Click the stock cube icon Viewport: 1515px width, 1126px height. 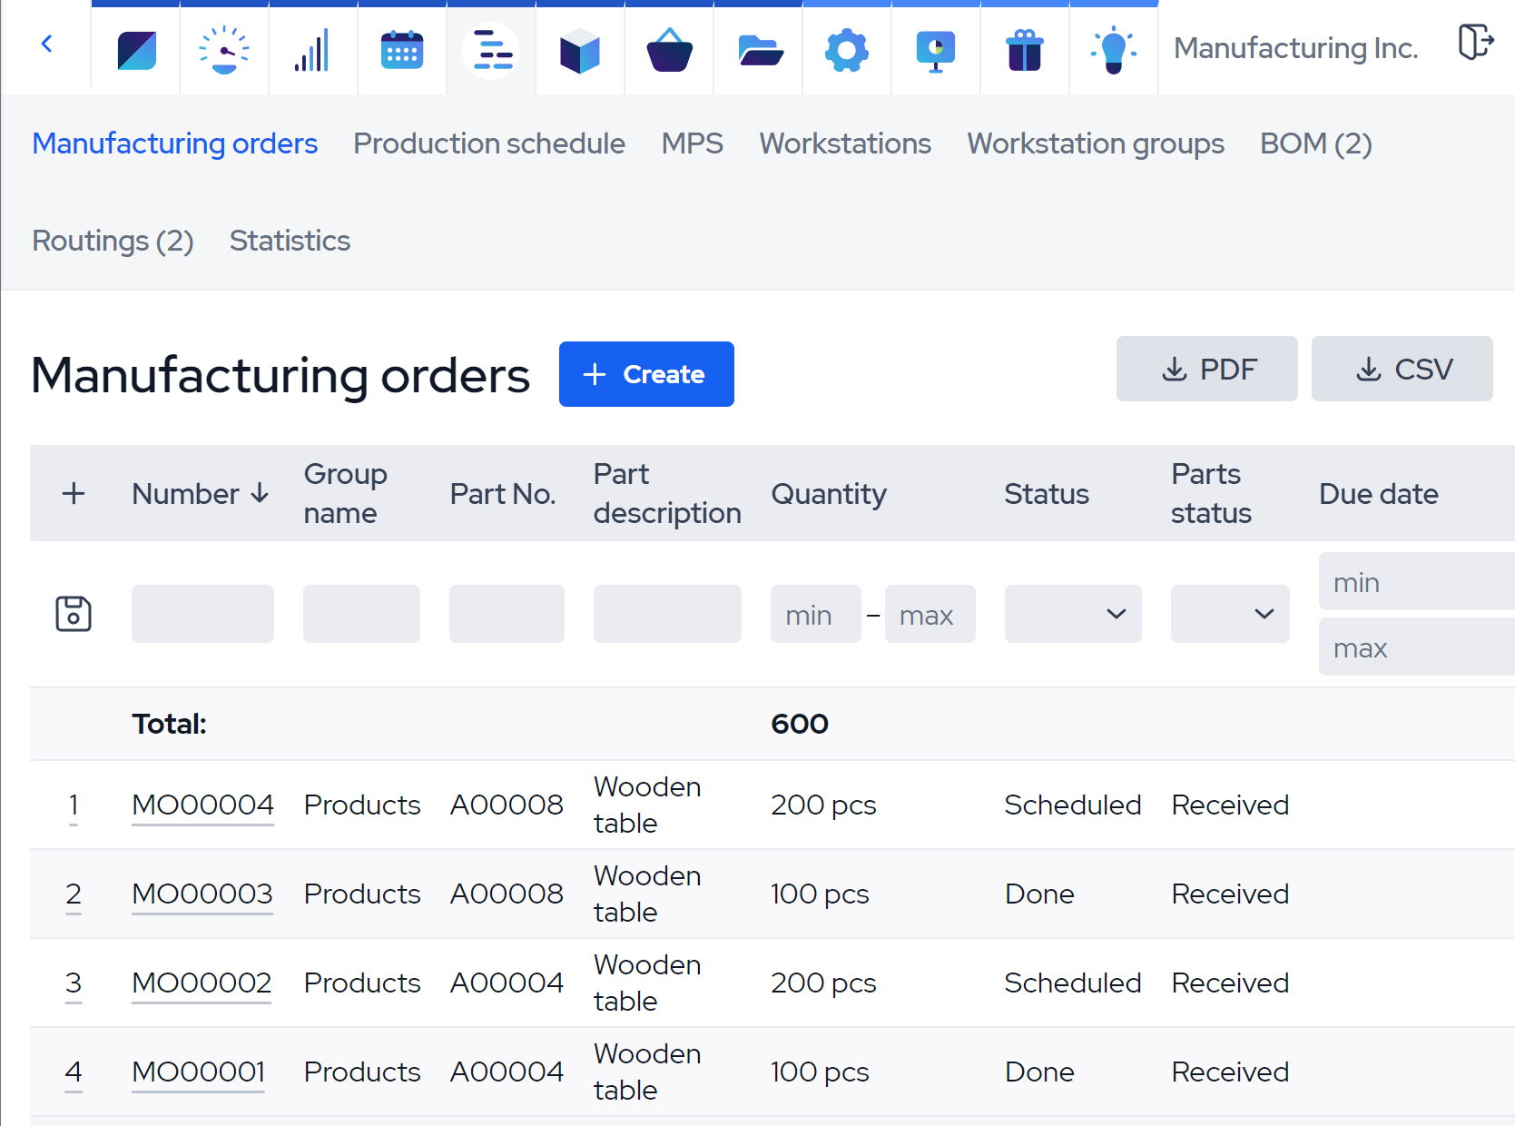tap(580, 50)
